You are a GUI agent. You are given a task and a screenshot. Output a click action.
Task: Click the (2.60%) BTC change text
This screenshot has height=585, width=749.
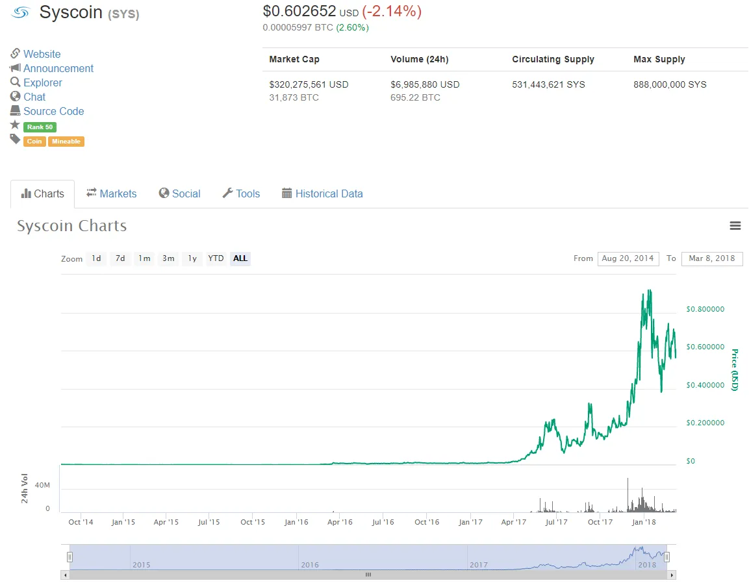[x=353, y=28]
